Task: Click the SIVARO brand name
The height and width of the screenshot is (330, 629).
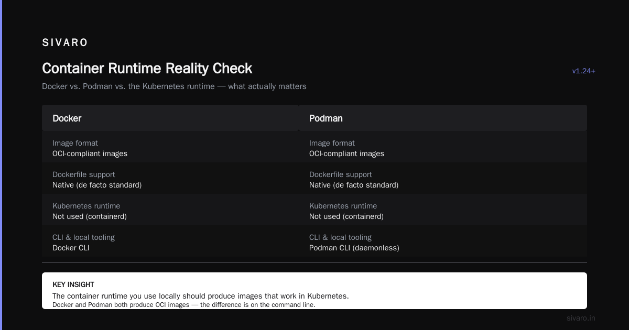Action: [65, 43]
